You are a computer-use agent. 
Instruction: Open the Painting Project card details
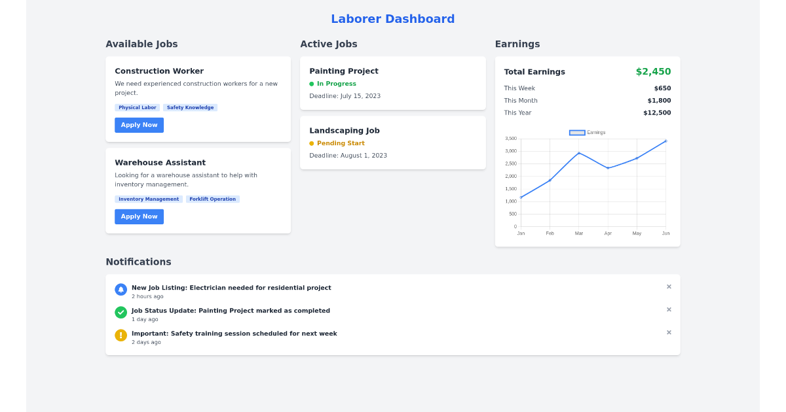pos(344,71)
